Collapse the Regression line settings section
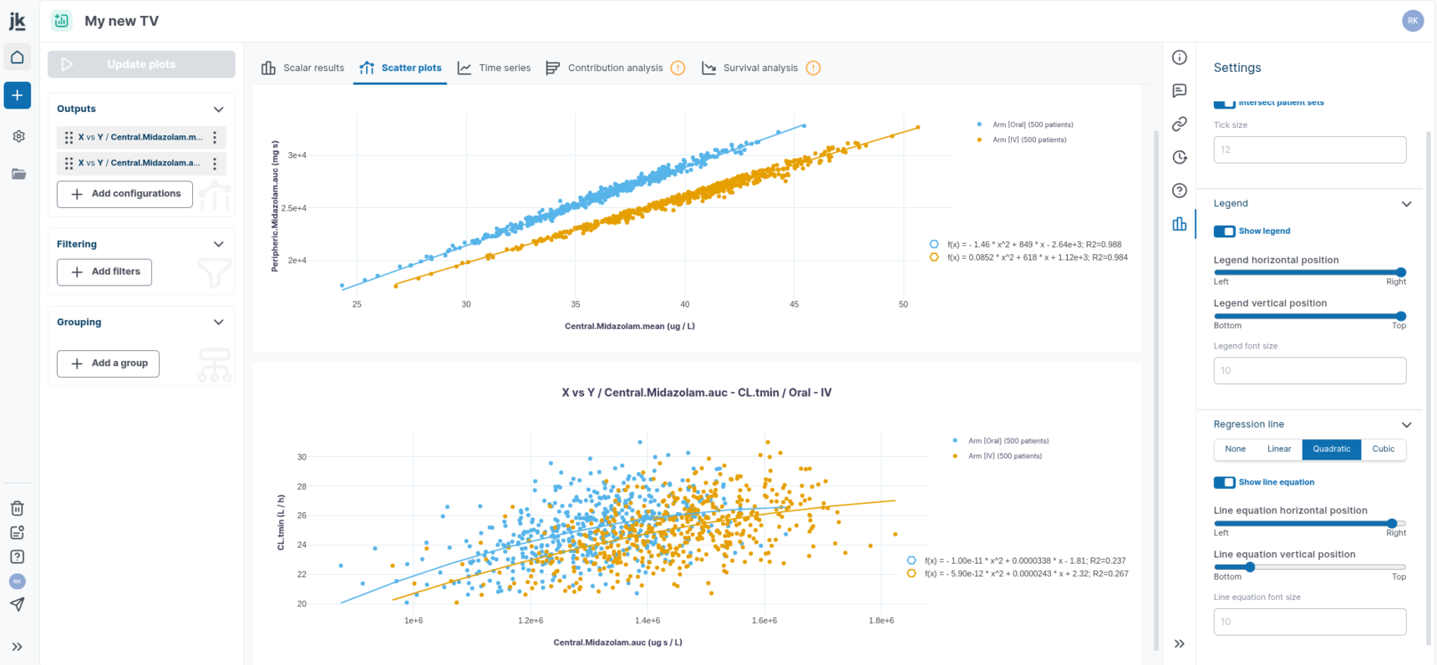 click(1406, 424)
